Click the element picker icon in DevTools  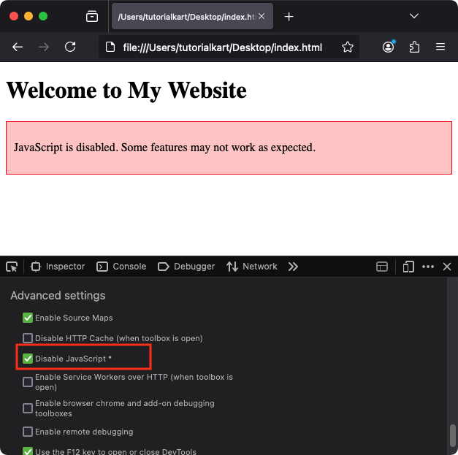(12, 267)
